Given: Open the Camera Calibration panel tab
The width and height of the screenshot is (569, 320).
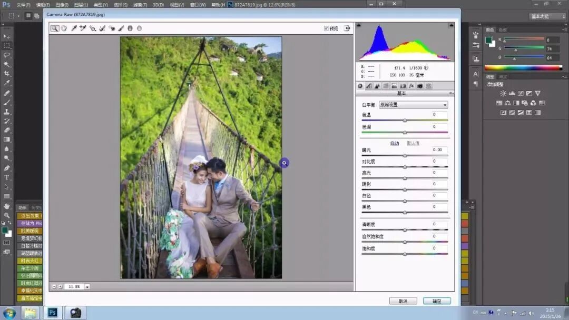Looking at the screenshot, I should (420, 86).
